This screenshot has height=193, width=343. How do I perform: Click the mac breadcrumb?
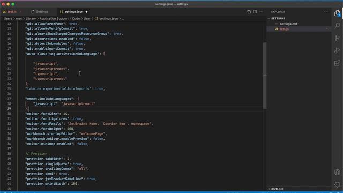pyautogui.click(x=19, y=19)
